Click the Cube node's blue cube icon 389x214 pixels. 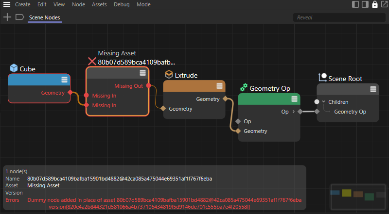[x=14, y=68]
